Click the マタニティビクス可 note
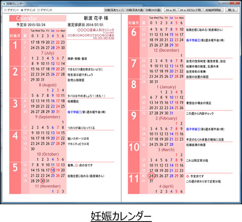This screenshot has height=222, width=242. tap(78, 144)
